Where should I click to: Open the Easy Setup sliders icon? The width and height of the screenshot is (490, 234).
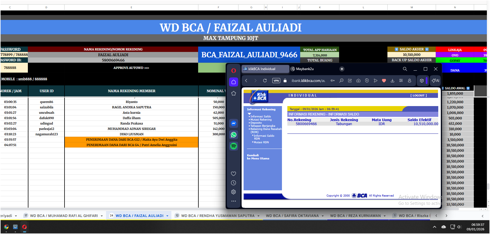pyautogui.click(x=401, y=81)
